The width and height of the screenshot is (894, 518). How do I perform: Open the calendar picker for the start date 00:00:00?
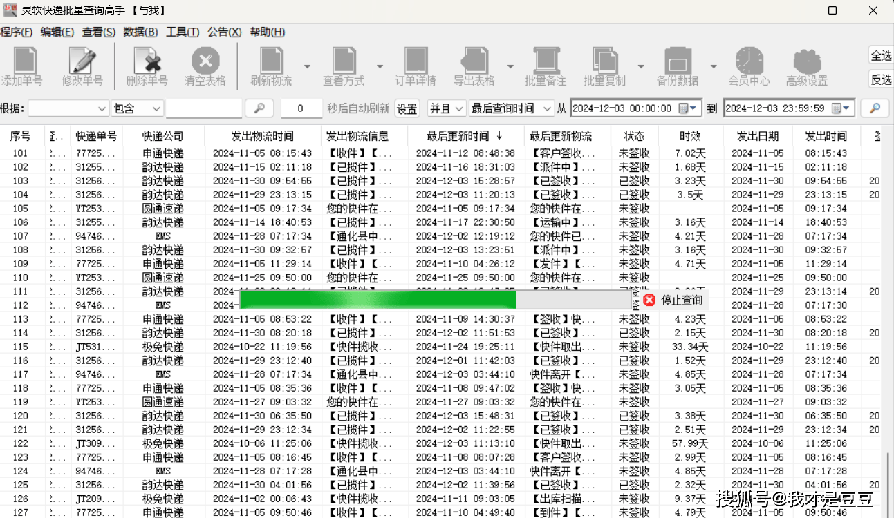point(689,108)
